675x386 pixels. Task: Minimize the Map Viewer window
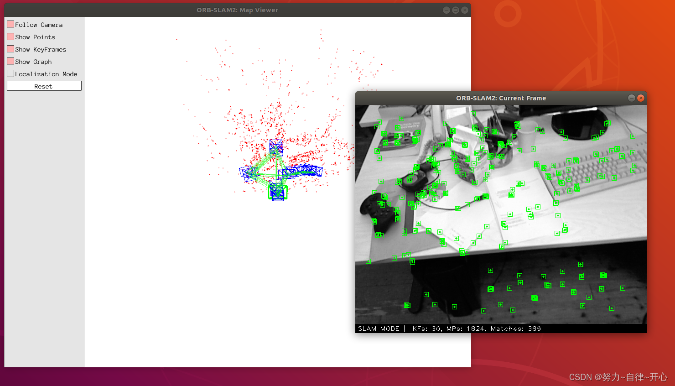447,10
